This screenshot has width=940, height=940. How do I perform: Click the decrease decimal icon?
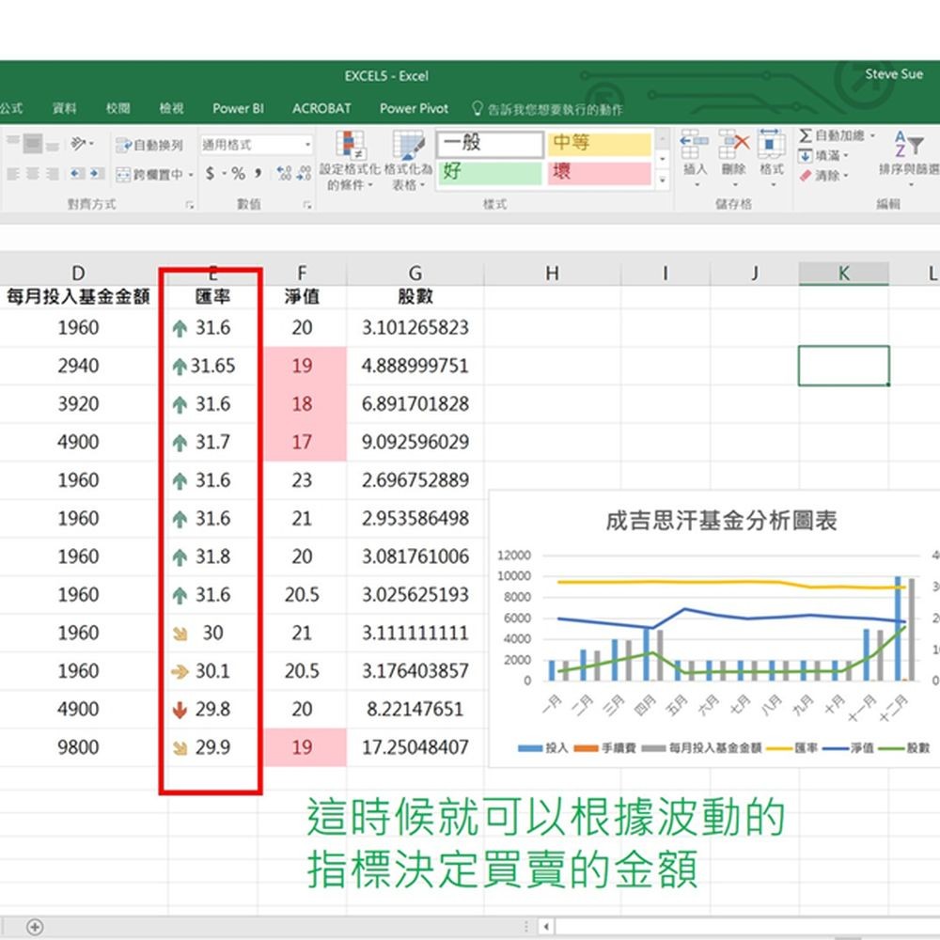pos(304,174)
